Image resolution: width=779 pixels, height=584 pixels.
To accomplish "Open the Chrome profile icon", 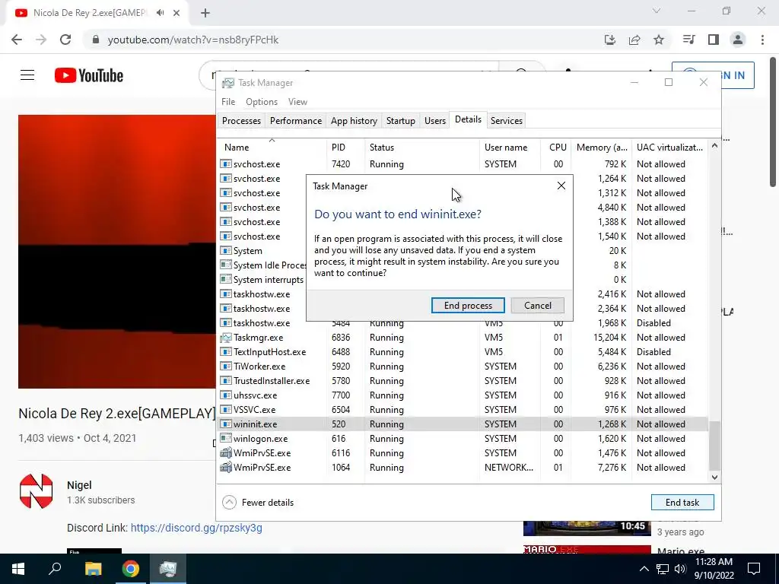I will pyautogui.click(x=738, y=40).
